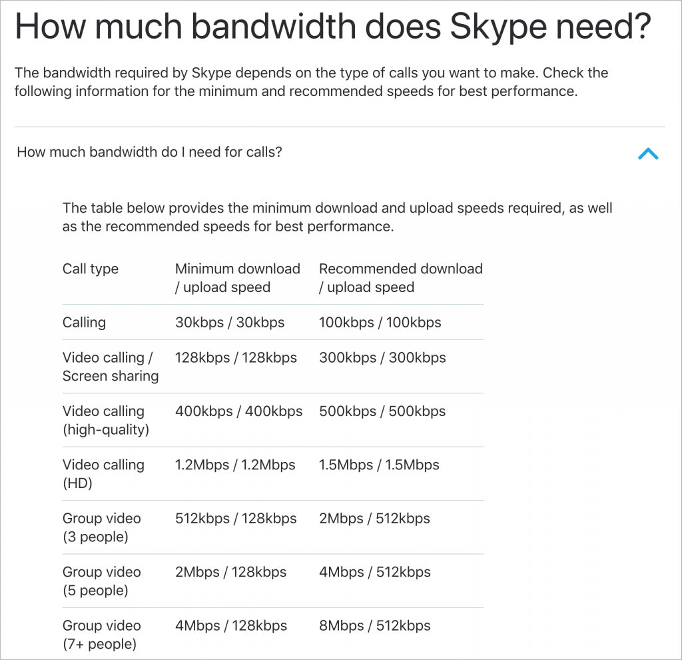The width and height of the screenshot is (682, 660).
Task: Click the "Recommended download / upload speed" column header
Action: tap(400, 278)
